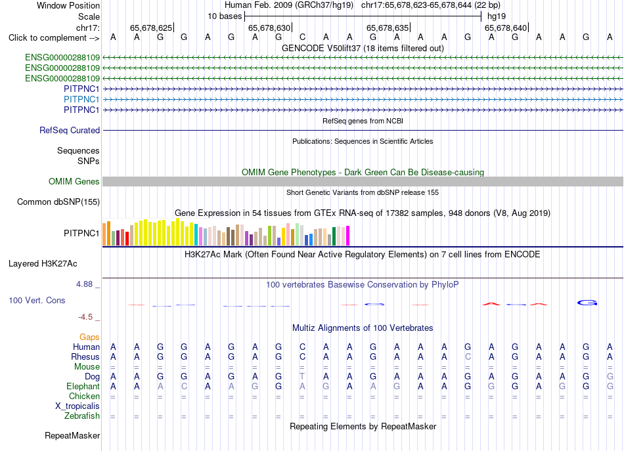This screenshot has width=624, height=451.
Task: Open '100 vertebrates Basewise Conservation by PhyloP' title
Action: tap(363, 285)
